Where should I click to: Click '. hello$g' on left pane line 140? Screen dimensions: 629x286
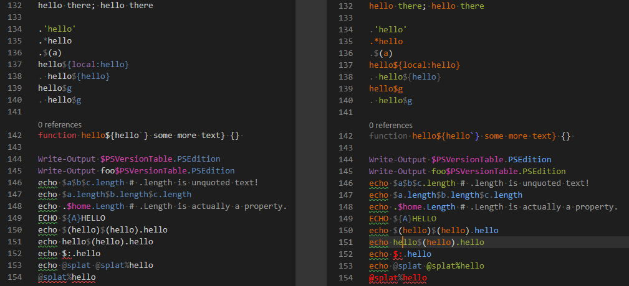point(60,100)
